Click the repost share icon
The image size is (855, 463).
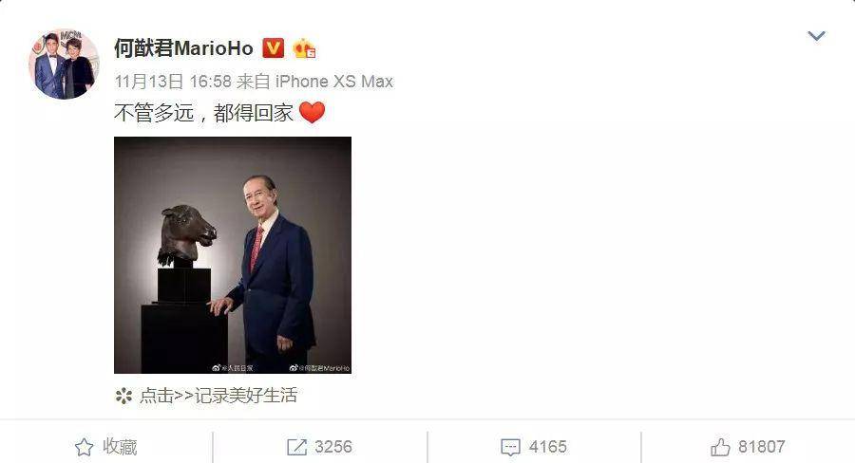296,447
